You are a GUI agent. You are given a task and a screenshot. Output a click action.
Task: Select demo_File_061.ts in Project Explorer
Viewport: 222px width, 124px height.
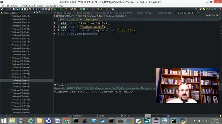point(22,80)
